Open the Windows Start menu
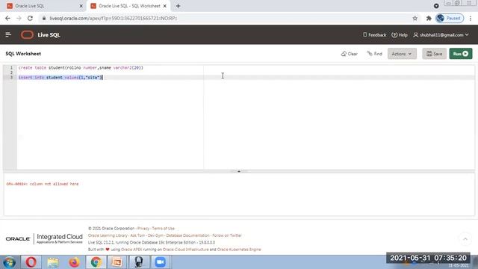 tap(9, 262)
